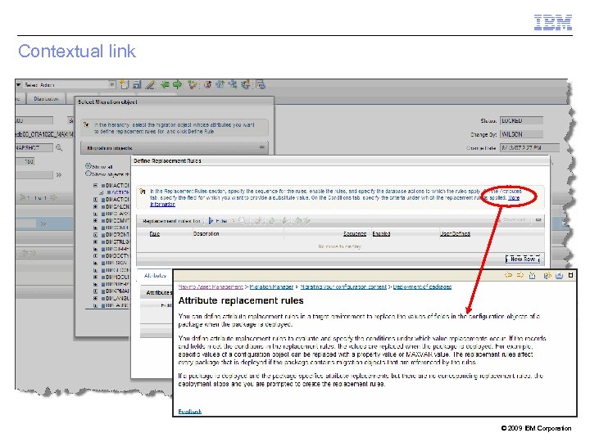Sort by the Sequence column header
Screen dimensions: 590x442
355,234
